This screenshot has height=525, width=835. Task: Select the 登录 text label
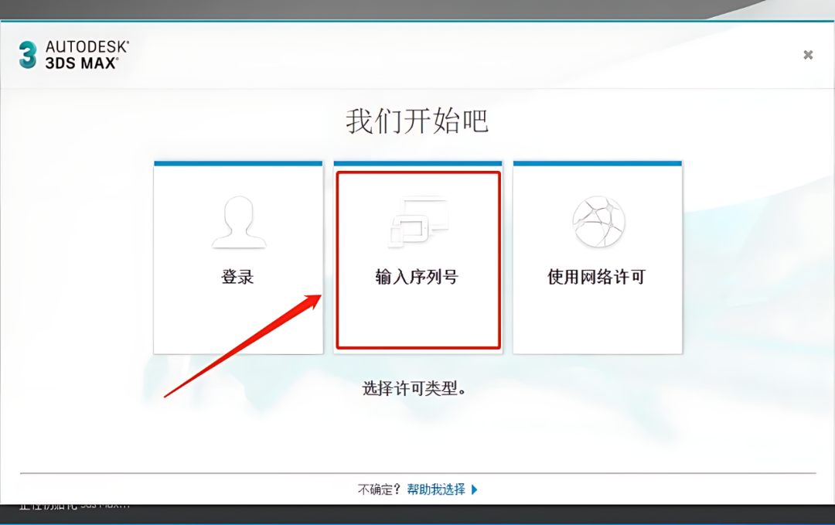point(237,277)
